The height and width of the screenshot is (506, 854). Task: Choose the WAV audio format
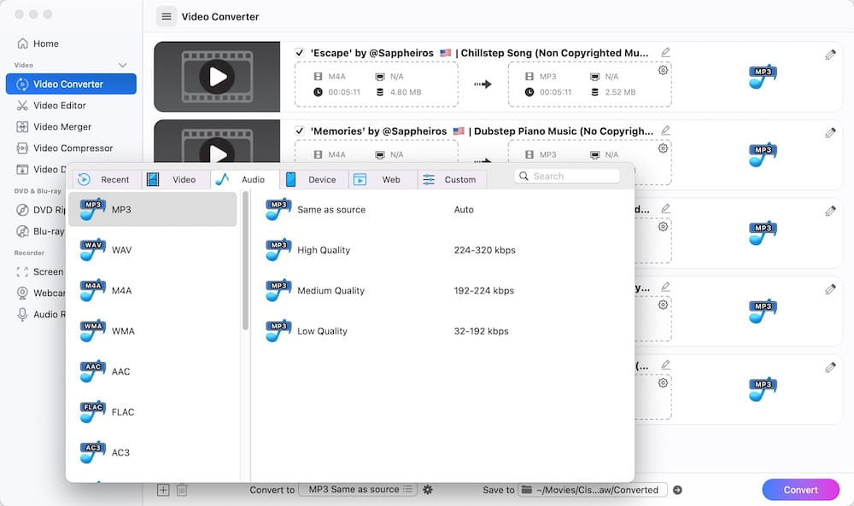pyautogui.click(x=153, y=250)
